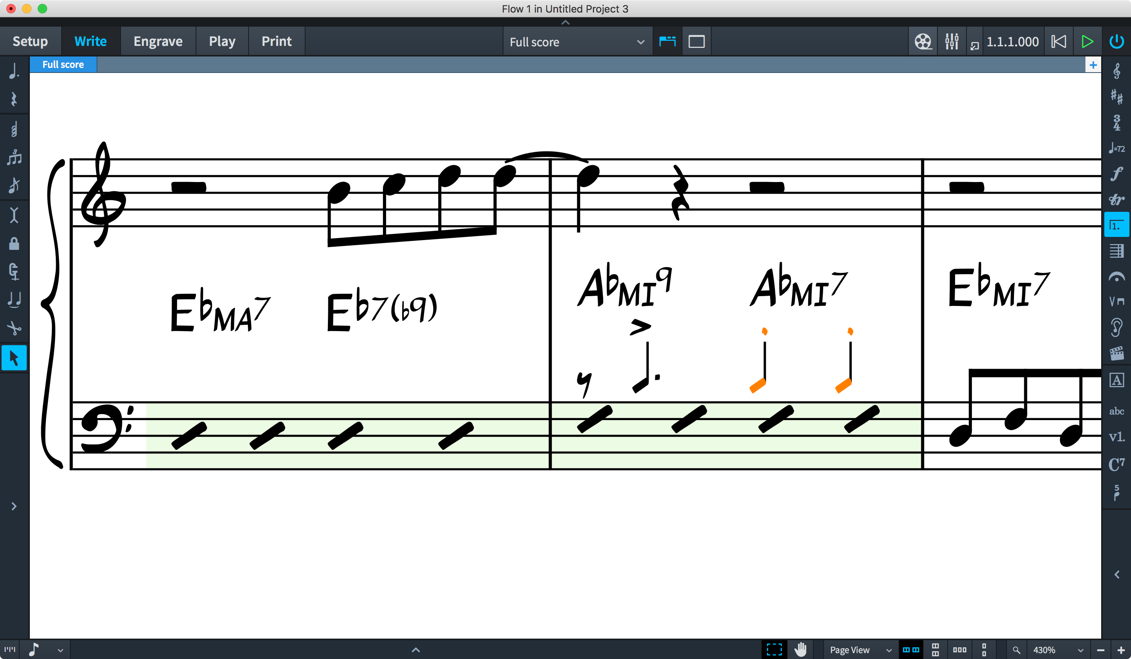Open the Video window icon
This screenshot has height=659, width=1131.
pos(923,42)
